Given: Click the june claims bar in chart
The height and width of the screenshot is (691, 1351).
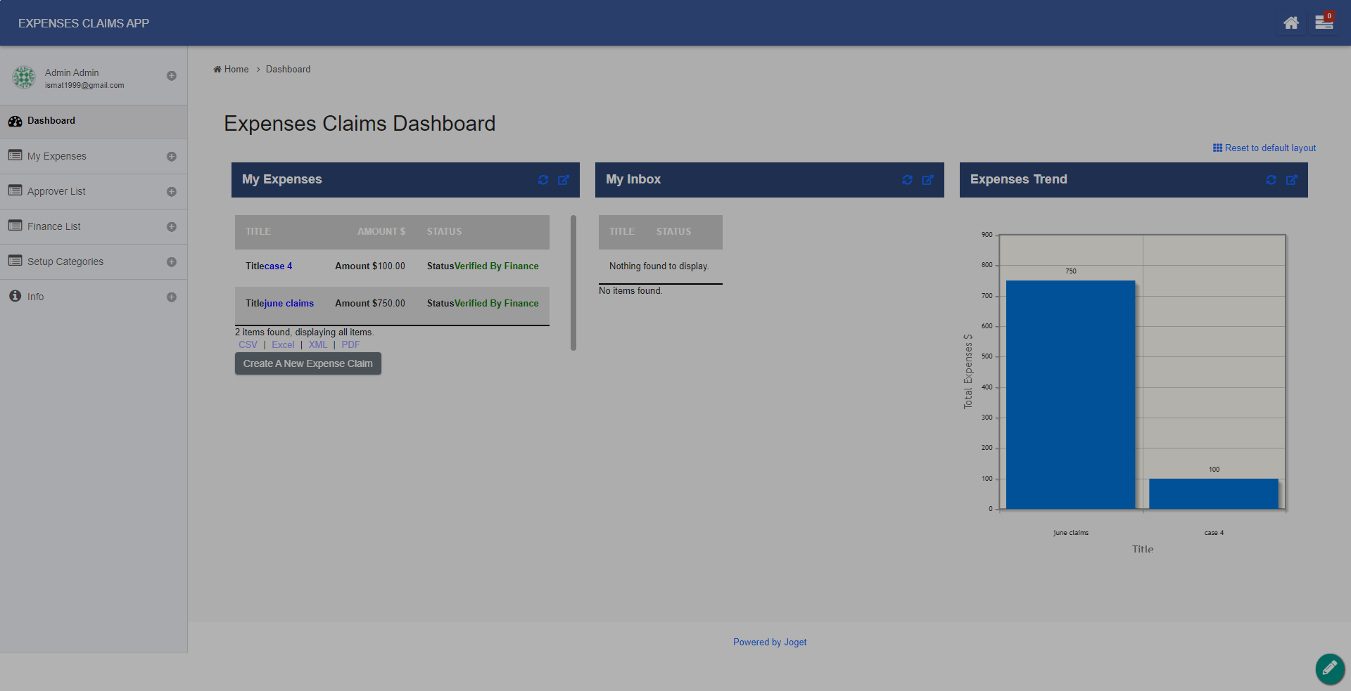Looking at the screenshot, I should coord(1070,394).
